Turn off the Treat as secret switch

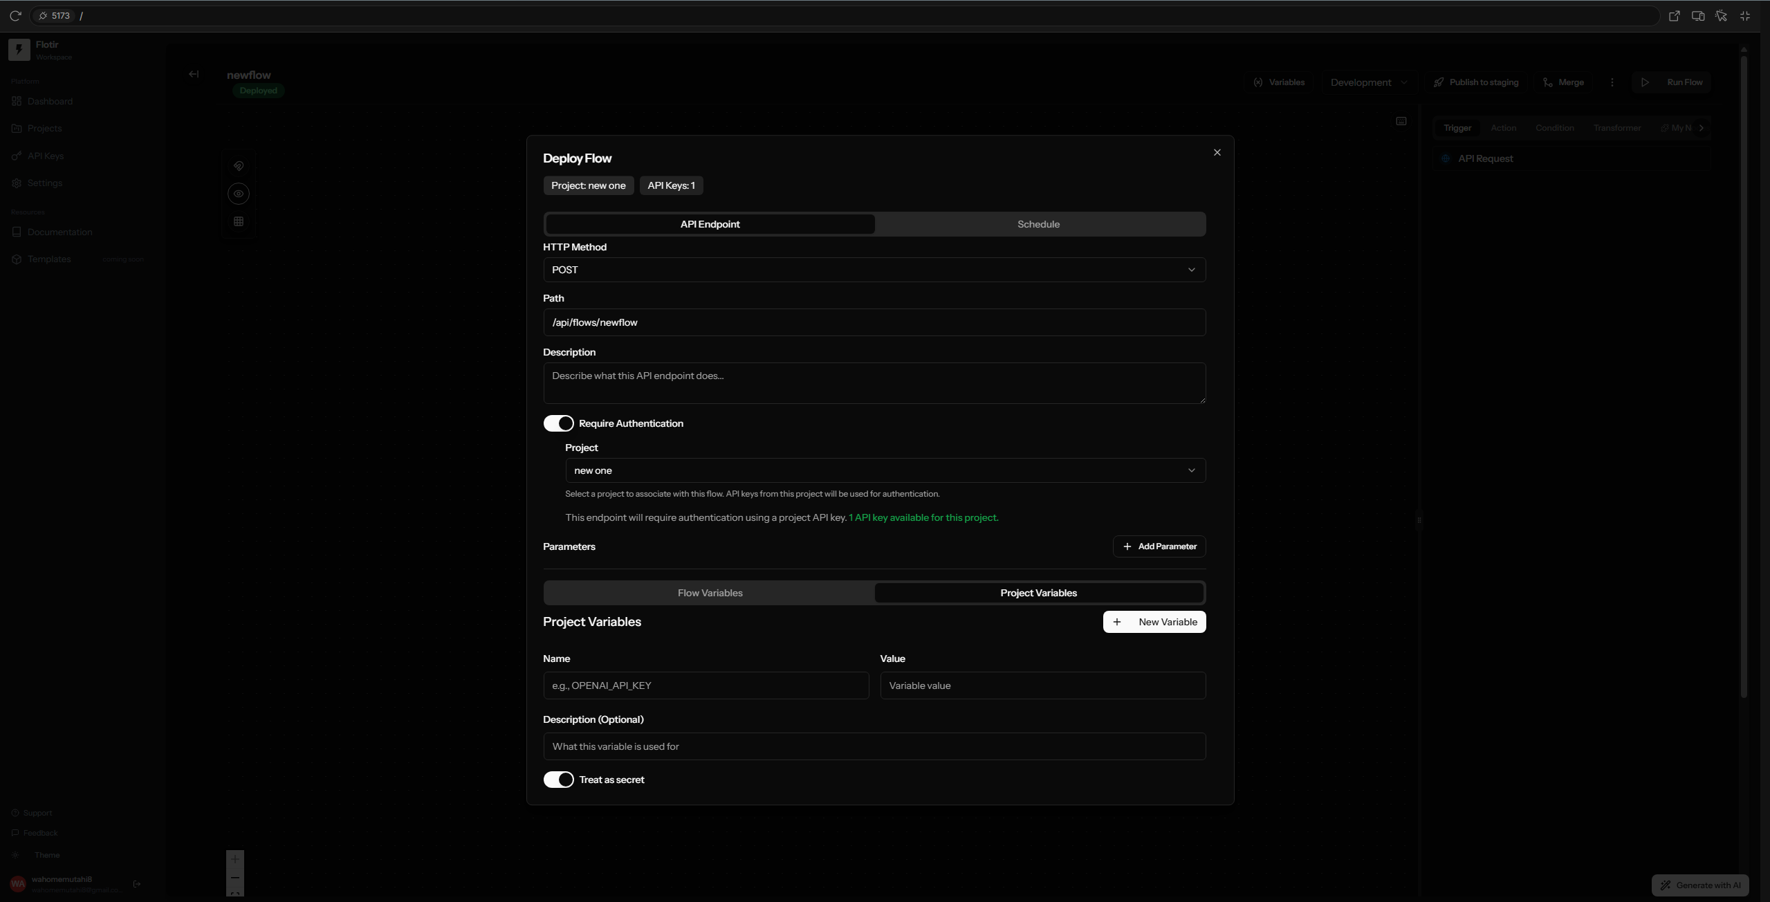(558, 780)
